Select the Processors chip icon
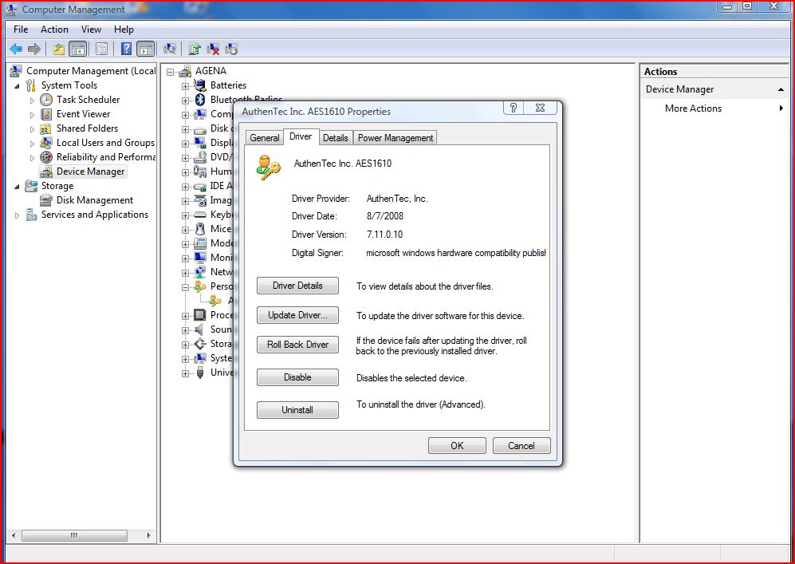The height and width of the screenshot is (564, 795). 200,315
